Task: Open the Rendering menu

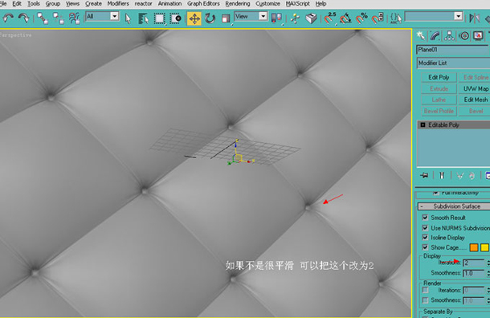Action: 238,4
